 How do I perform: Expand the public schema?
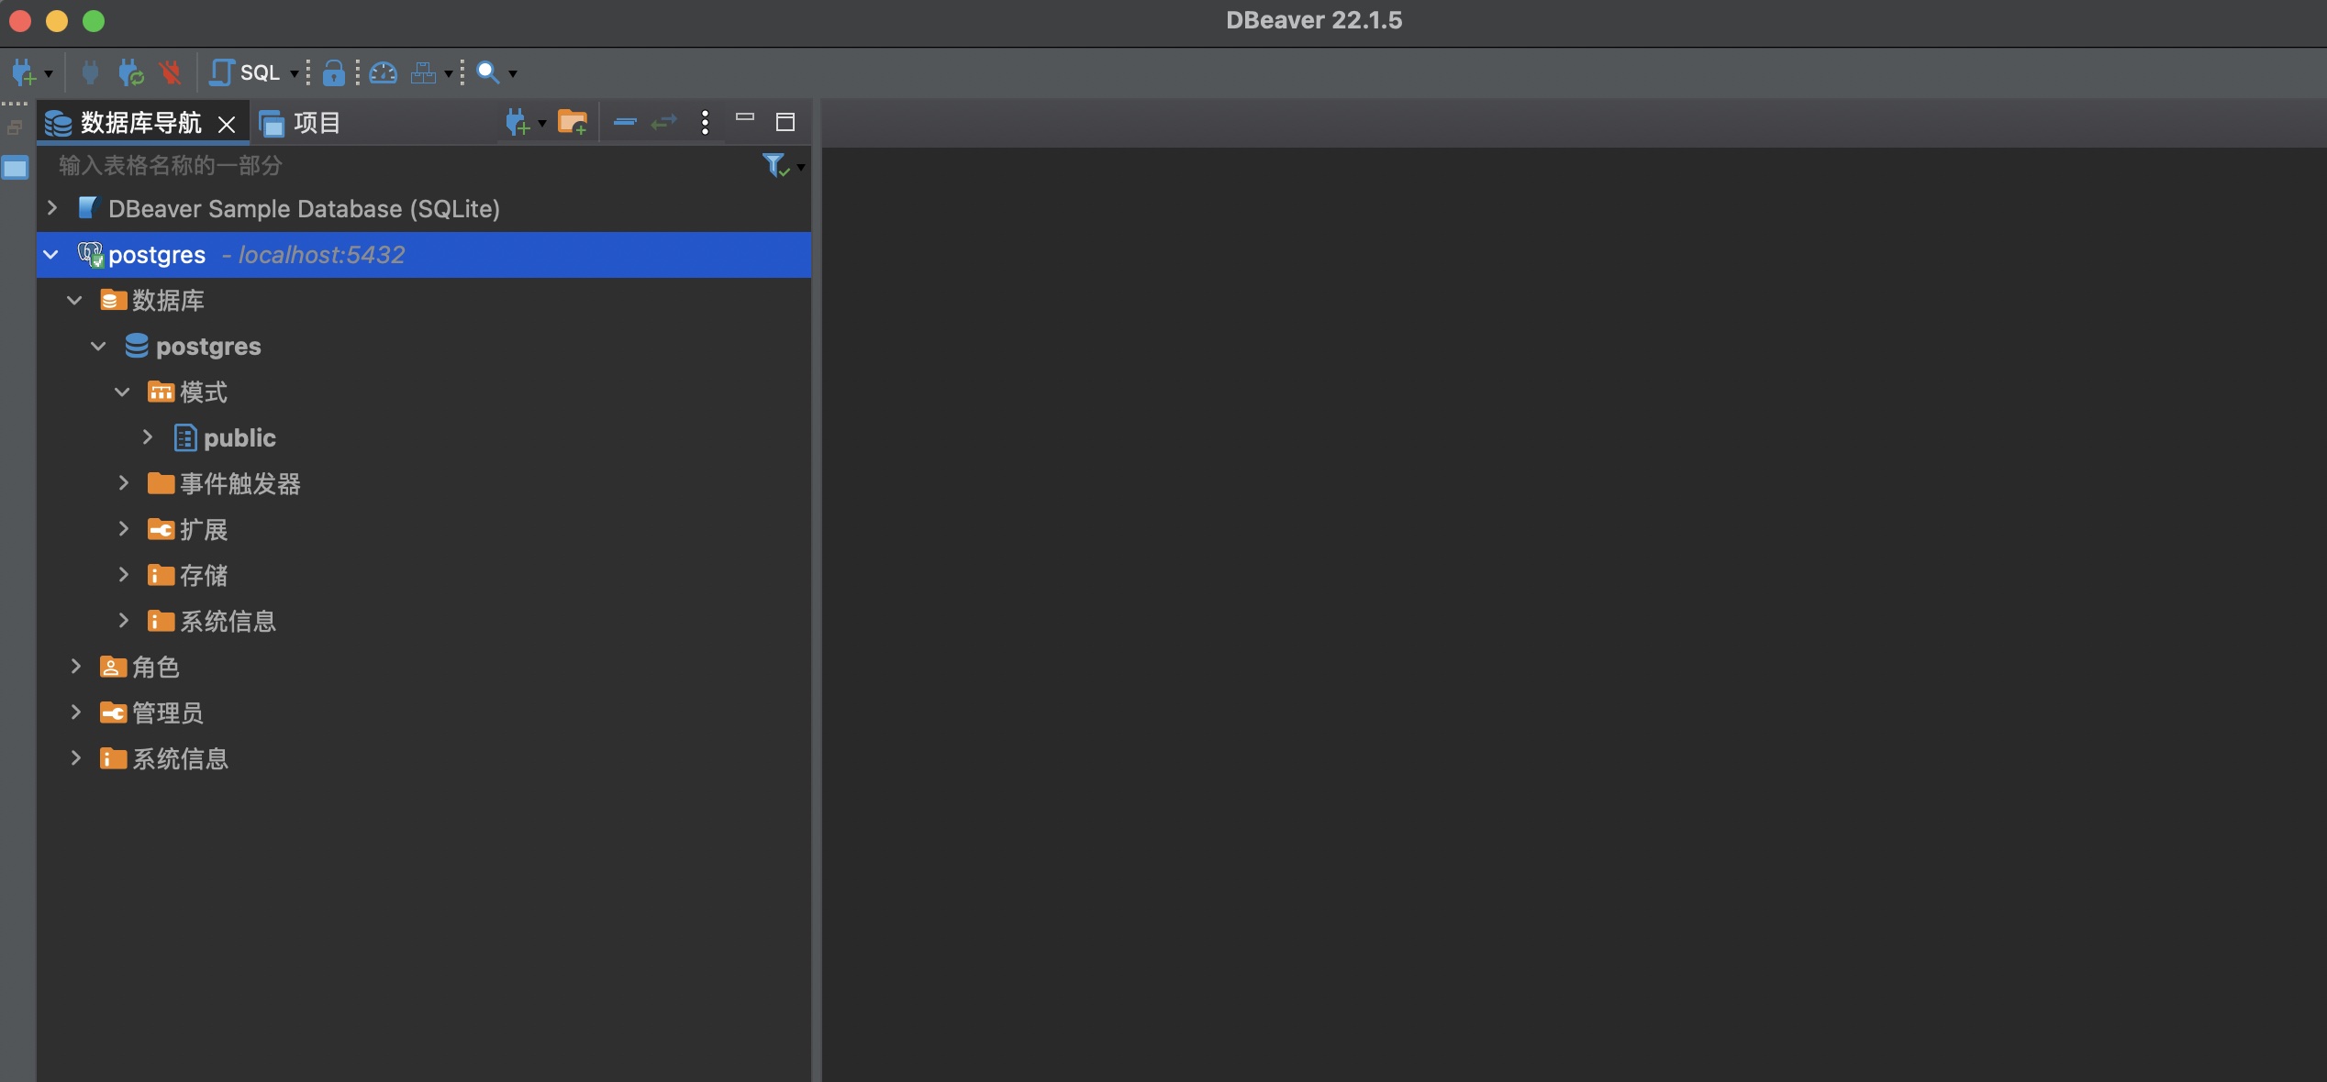(x=148, y=437)
